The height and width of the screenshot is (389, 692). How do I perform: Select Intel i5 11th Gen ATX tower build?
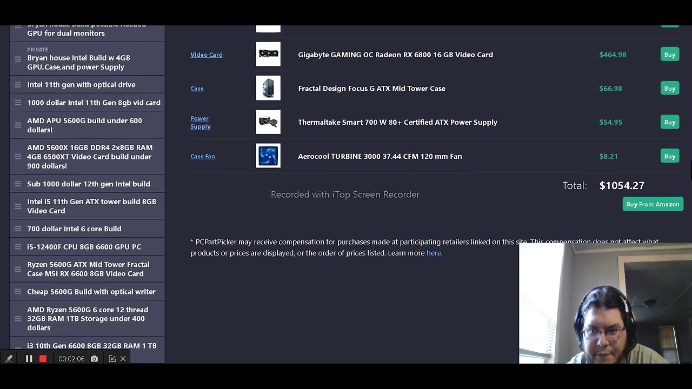[x=87, y=206]
